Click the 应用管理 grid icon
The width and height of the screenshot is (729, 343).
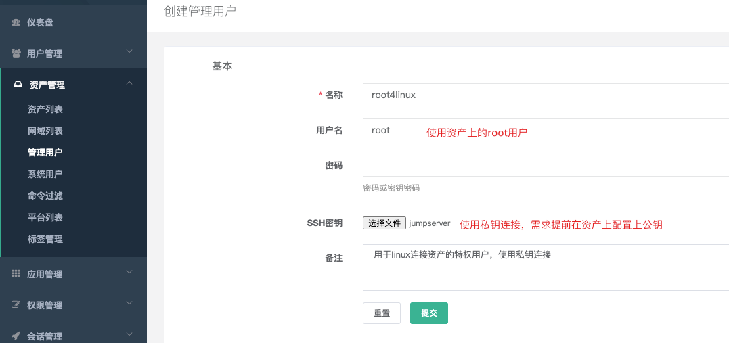16,274
